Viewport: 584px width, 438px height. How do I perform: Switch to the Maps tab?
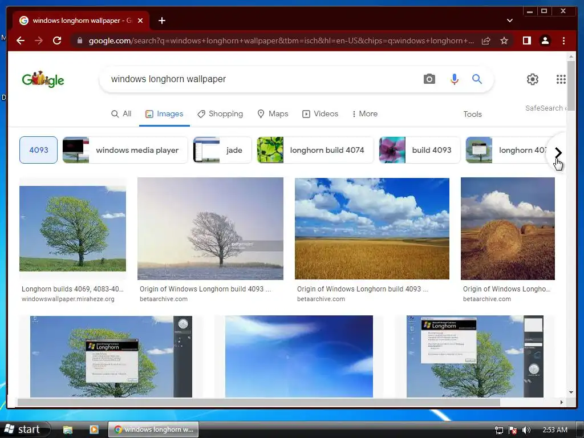[x=273, y=113]
